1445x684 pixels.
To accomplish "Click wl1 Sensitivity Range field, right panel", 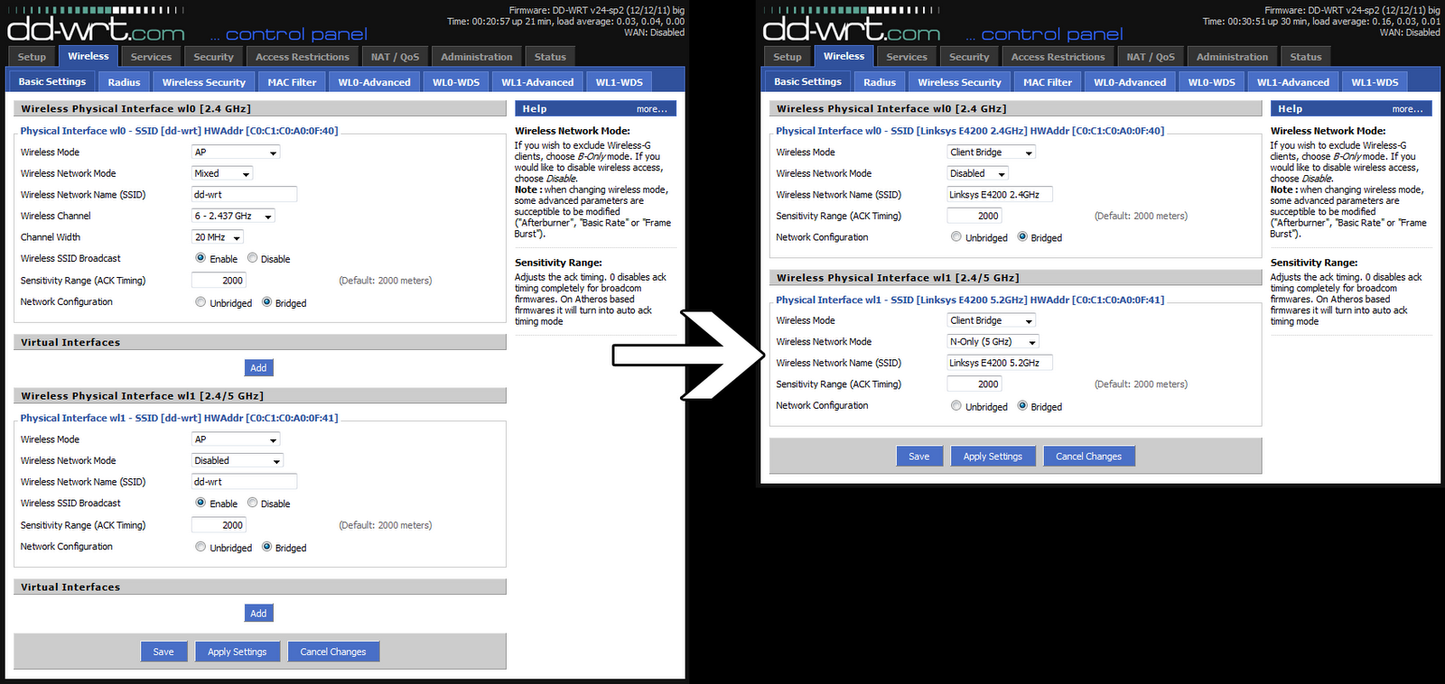I will click(974, 384).
